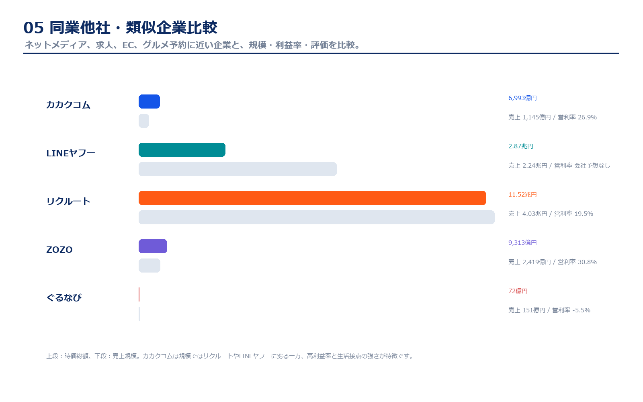Click the blue カカクコム market cap bar
Screen dimensions: 643x402
149,101
